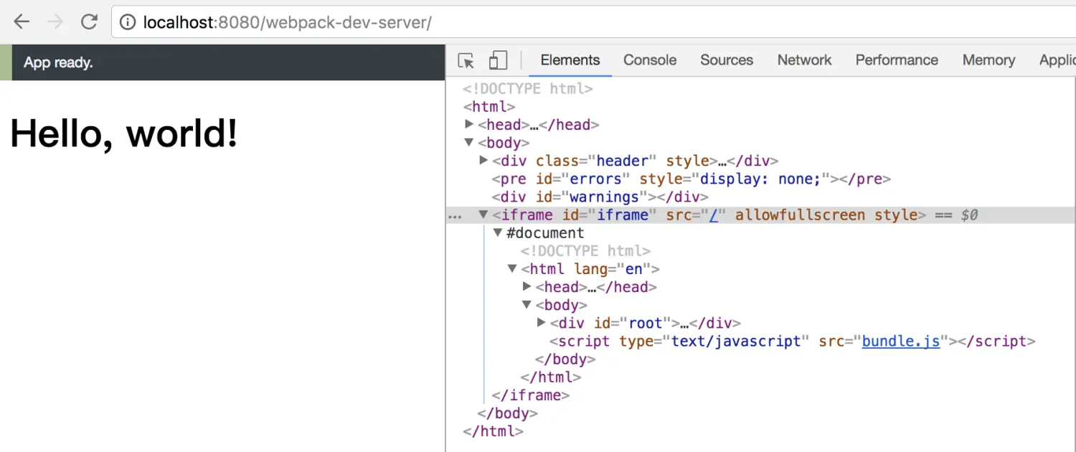Reload the page with the refresh icon

(89, 22)
